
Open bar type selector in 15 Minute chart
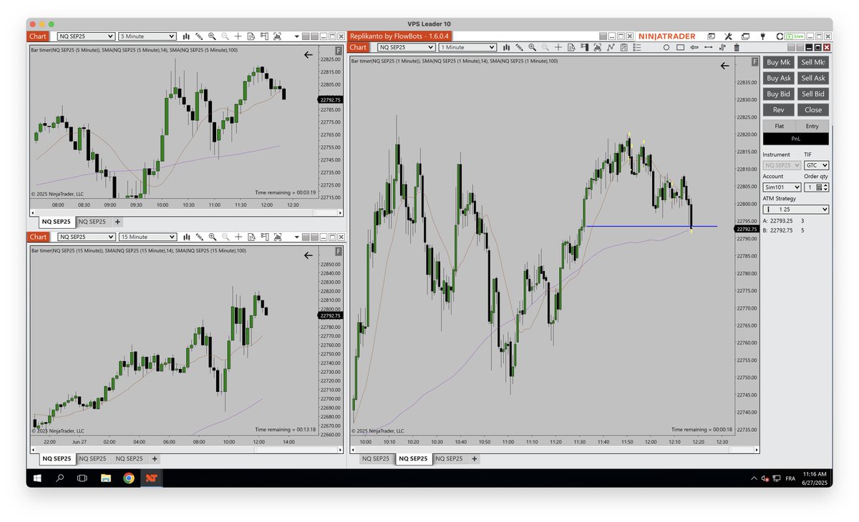pyautogui.click(x=186, y=237)
